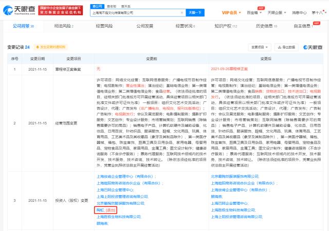Click the 序号 column header
This screenshot has width=329, height=231.
click(x=14, y=59)
